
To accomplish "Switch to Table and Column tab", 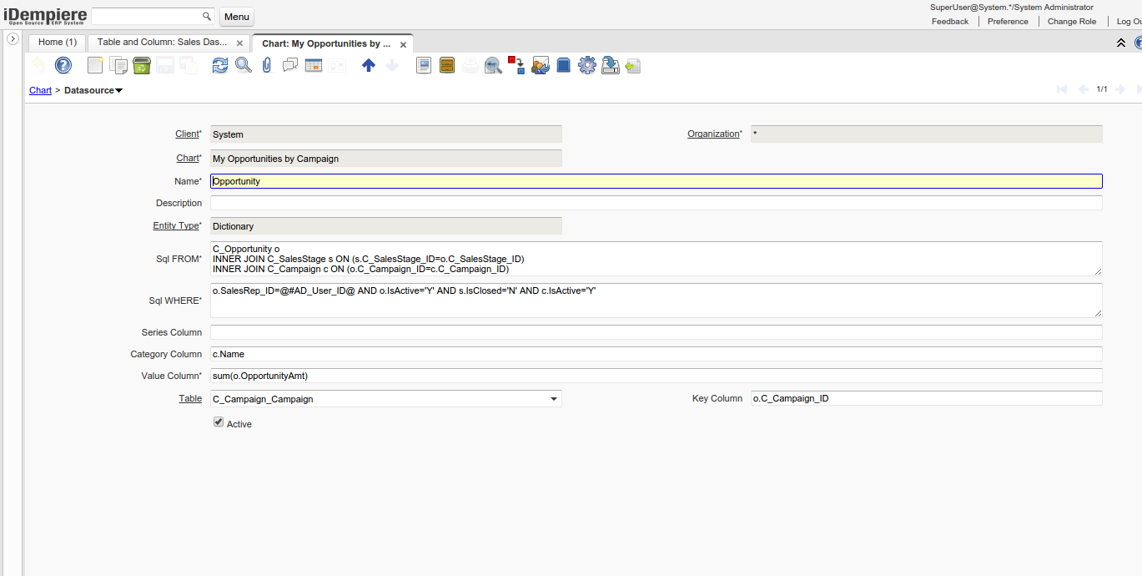I will tap(162, 42).
